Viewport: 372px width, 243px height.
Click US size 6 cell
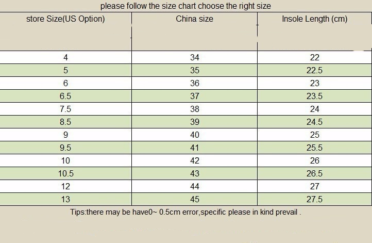[65, 83]
